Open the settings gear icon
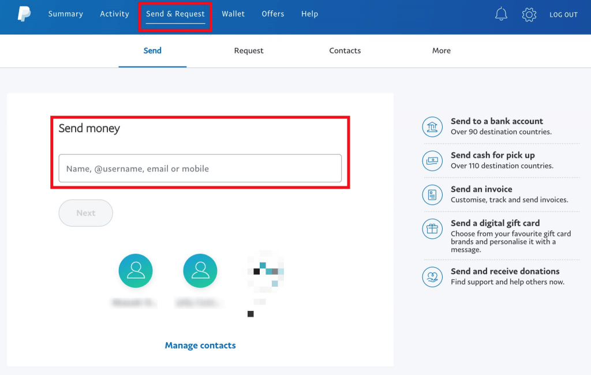This screenshot has width=591, height=375. click(x=529, y=14)
